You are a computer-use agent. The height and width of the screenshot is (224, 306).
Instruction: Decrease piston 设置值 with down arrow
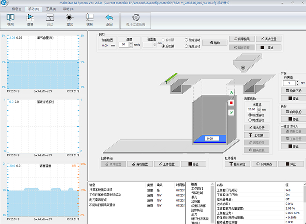(x=259, y=111)
